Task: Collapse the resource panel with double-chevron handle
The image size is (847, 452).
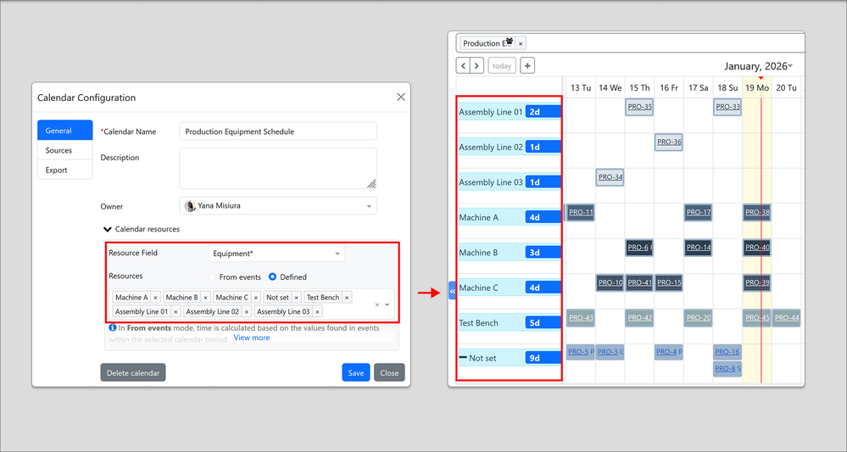Action: pos(452,291)
